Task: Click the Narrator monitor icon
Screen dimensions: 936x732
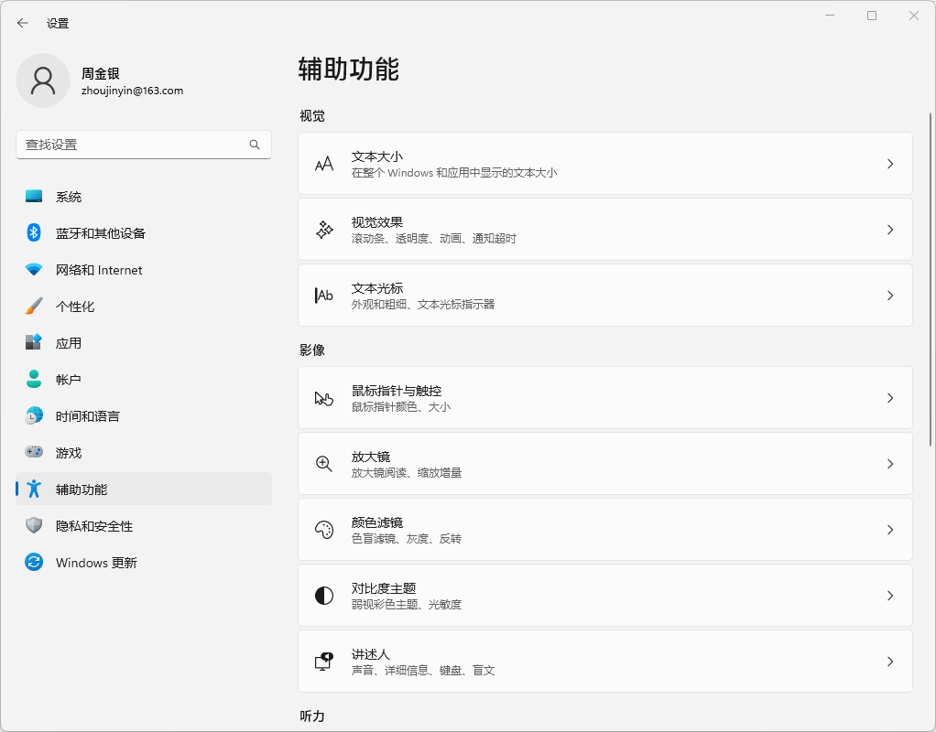Action: tap(324, 662)
